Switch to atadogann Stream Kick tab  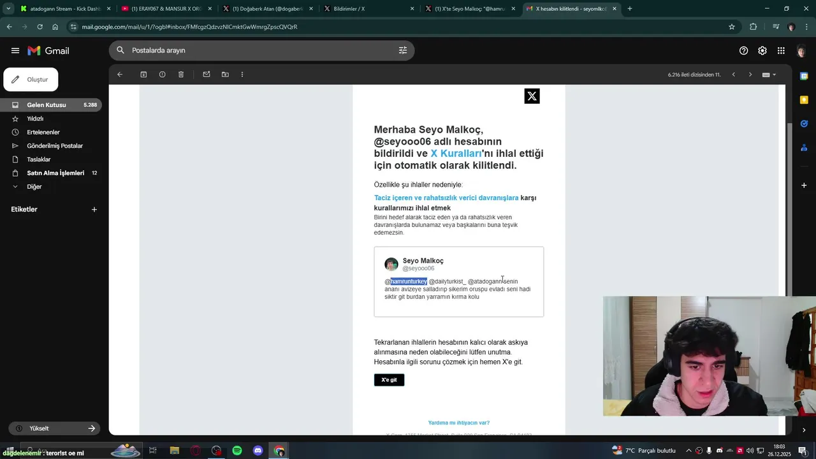click(x=66, y=9)
